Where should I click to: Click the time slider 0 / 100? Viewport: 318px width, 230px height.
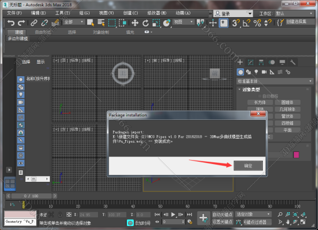[32, 196]
